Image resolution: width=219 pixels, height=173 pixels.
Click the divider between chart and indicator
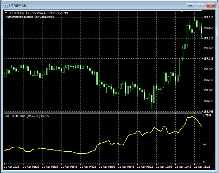point(103,113)
